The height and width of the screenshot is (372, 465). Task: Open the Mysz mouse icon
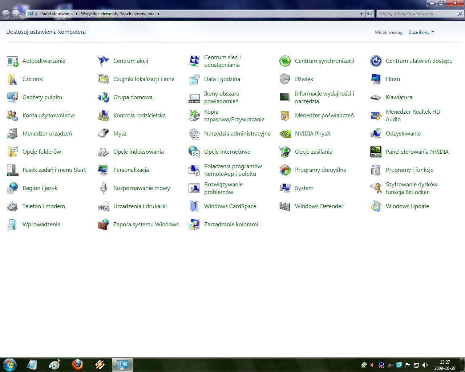click(104, 134)
